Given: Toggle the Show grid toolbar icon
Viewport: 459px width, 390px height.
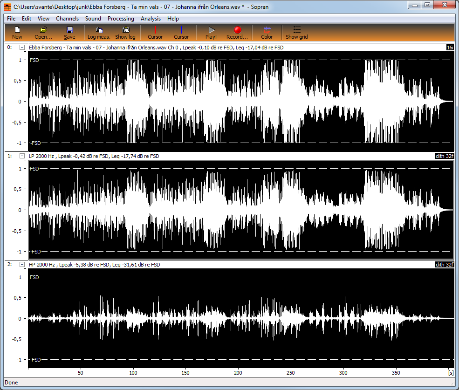Looking at the screenshot, I should pos(296,33).
